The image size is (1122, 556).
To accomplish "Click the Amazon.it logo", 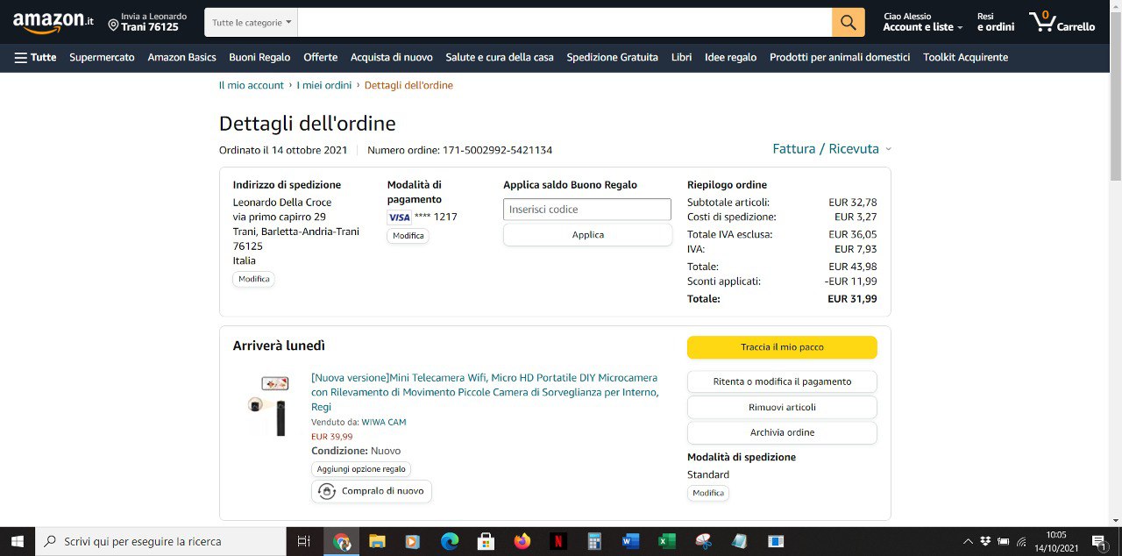I will pyautogui.click(x=53, y=22).
